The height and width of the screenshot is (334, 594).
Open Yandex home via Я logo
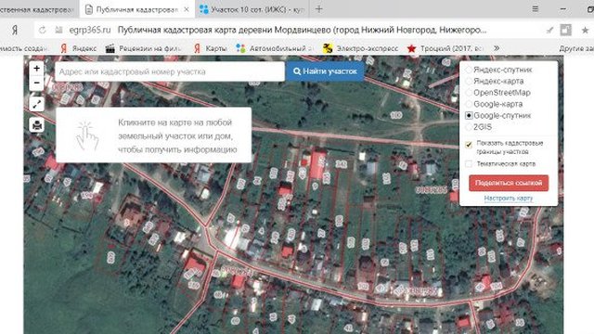15,30
